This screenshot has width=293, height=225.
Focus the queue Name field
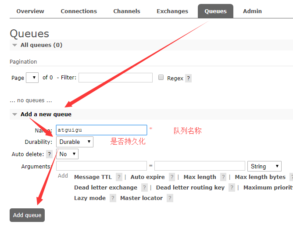point(101,130)
